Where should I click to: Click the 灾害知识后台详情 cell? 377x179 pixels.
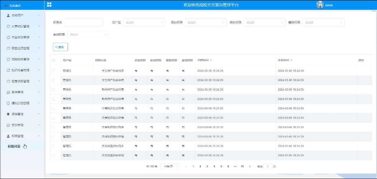[x=113, y=118]
